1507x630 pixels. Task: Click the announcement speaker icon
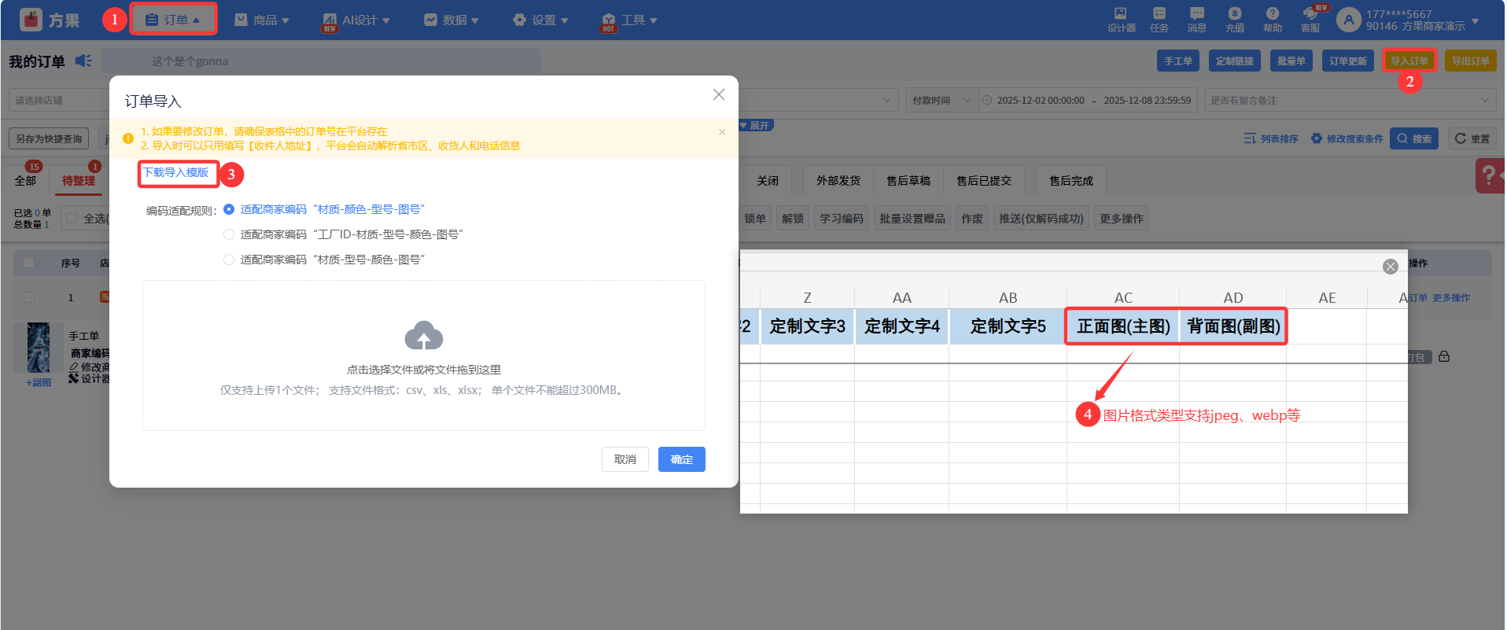point(83,61)
